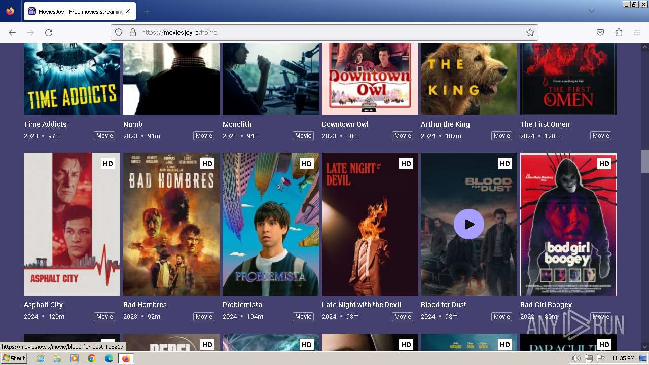The height and width of the screenshot is (365, 649).
Task: Click the Movie tag under Problemista
Action: click(x=303, y=317)
